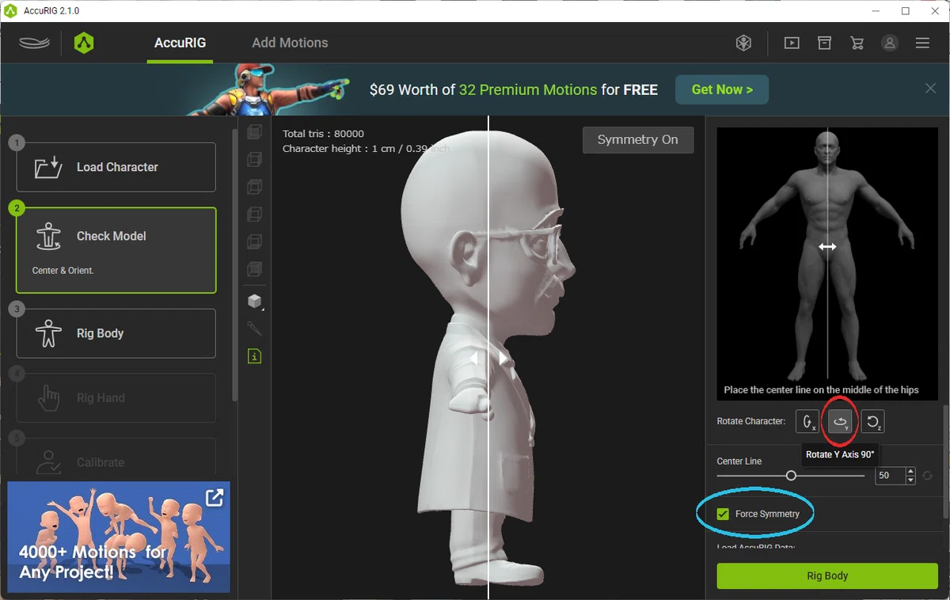This screenshot has width=950, height=600.
Task: Select the Check Model step
Action: pos(116,250)
